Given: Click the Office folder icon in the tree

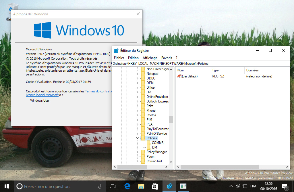Looking at the screenshot, I should point(143,88).
